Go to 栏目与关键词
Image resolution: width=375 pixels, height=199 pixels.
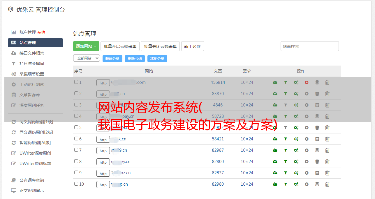(32, 64)
